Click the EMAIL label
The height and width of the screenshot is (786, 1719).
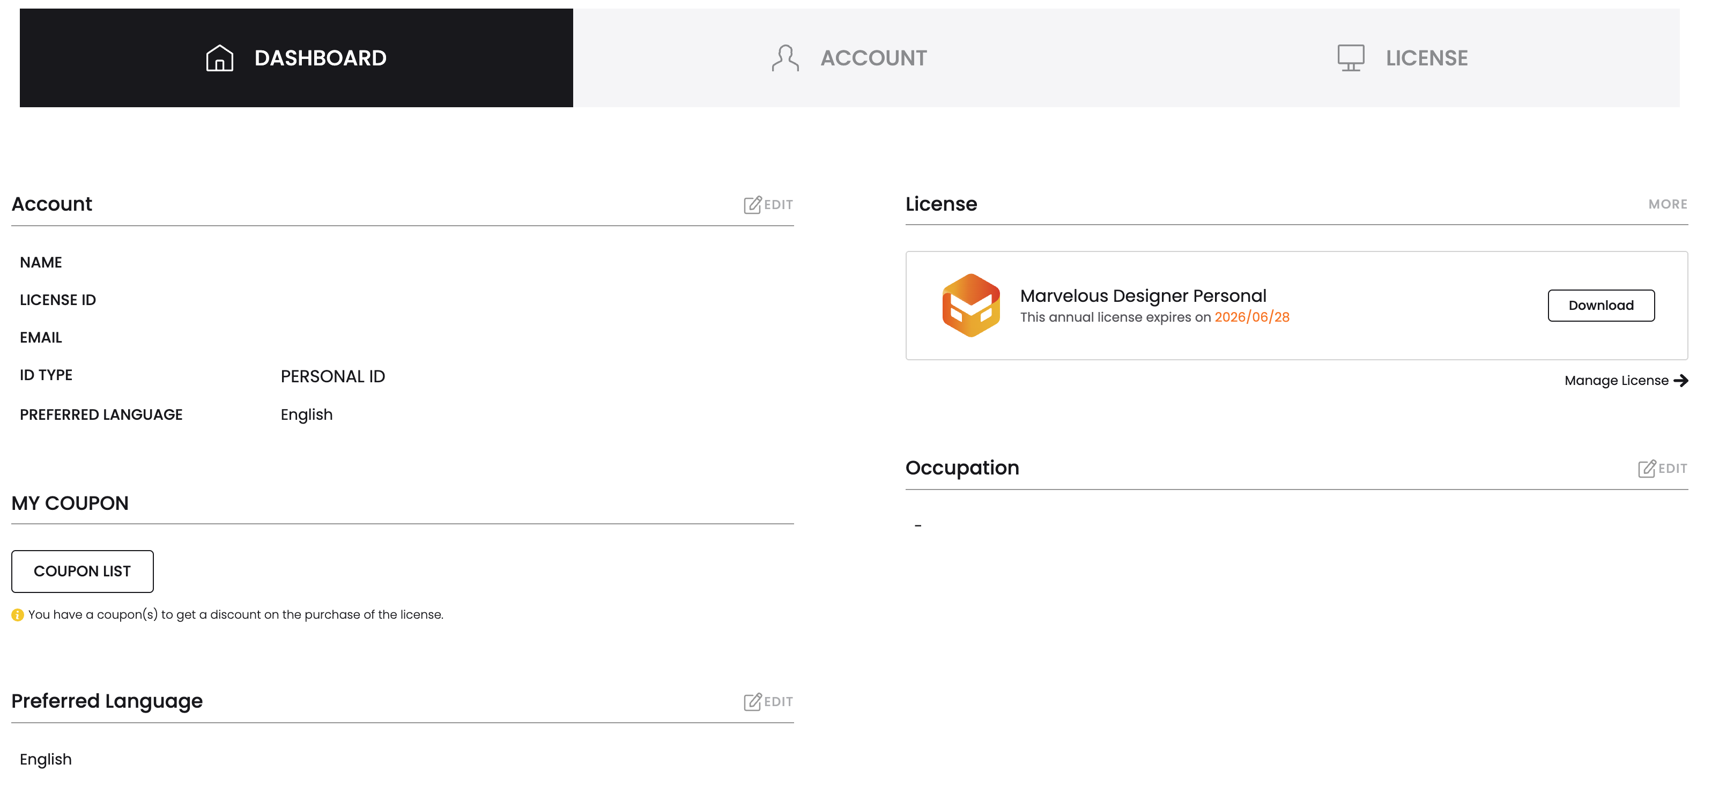pos(41,338)
